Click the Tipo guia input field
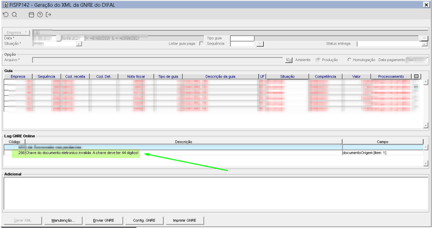 pos(242,38)
